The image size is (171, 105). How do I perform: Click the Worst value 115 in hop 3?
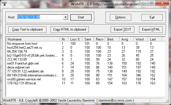point(138,52)
